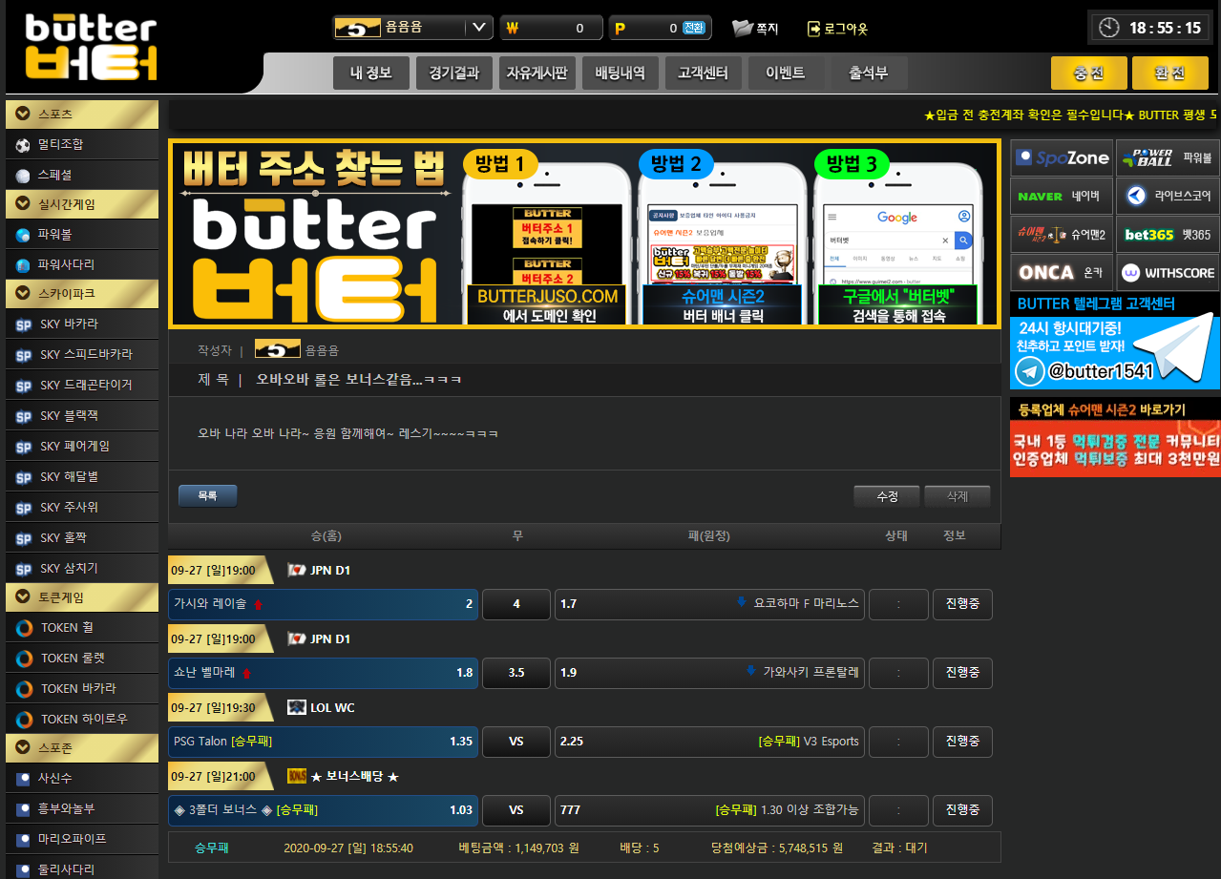The image size is (1221, 879).
Task: Open the 쪽지 messages folder icon
Action: (742, 28)
